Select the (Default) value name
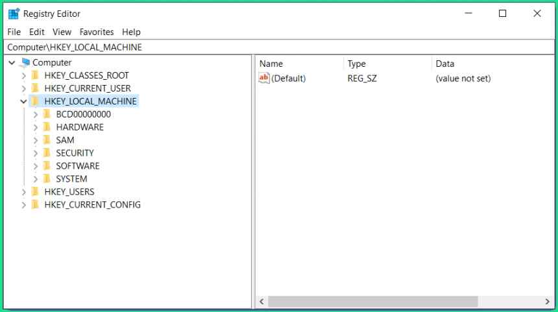Viewport: 558px width, 312px height. point(288,78)
